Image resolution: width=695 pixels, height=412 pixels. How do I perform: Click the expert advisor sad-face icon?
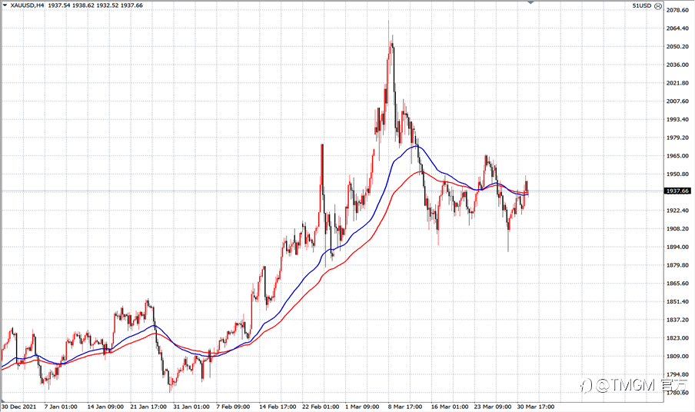658,5
